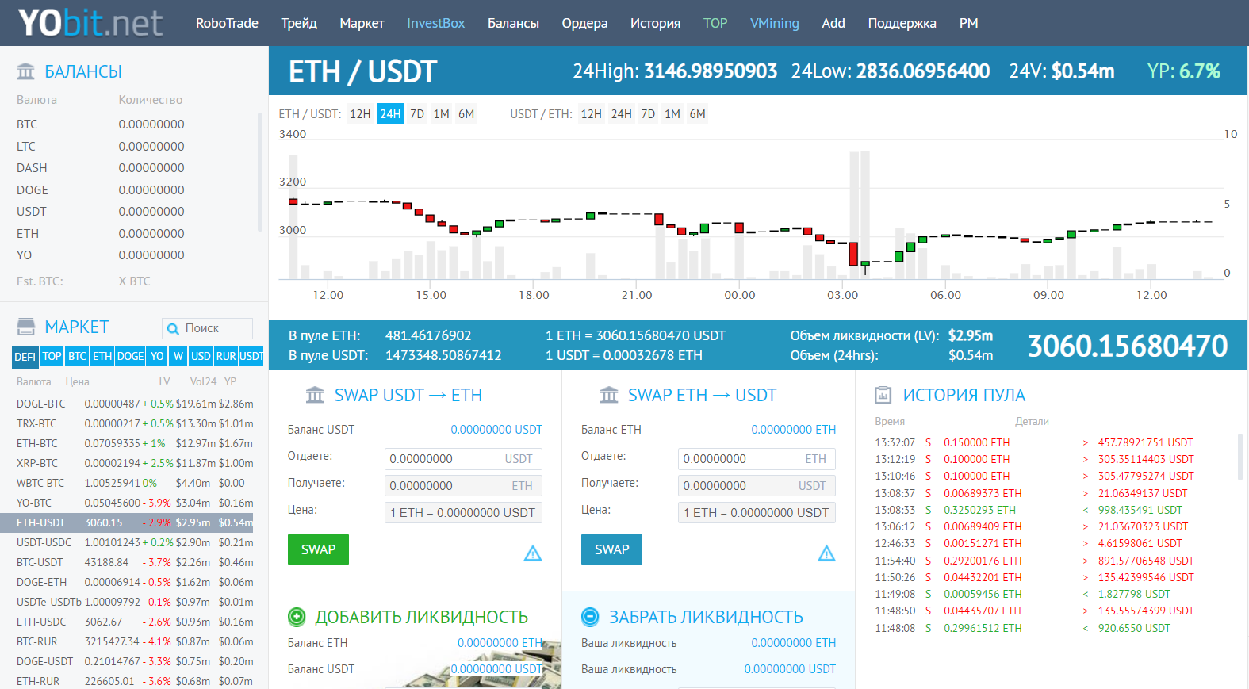
Task: Open PM in the top navigation
Action: [968, 23]
